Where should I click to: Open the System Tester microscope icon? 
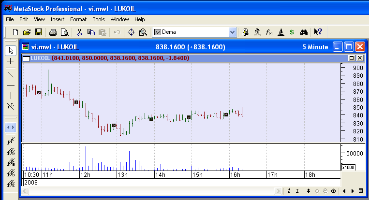click(281, 32)
